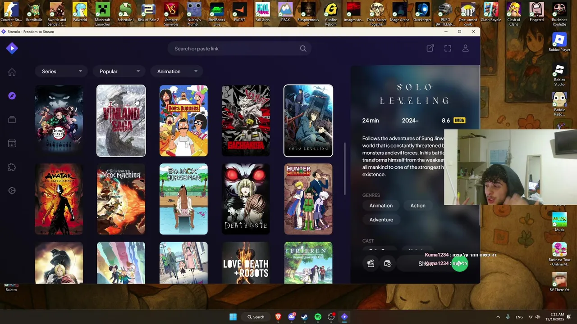Open Spotify from the taskbar
This screenshot has height=324, width=577.
point(318,317)
